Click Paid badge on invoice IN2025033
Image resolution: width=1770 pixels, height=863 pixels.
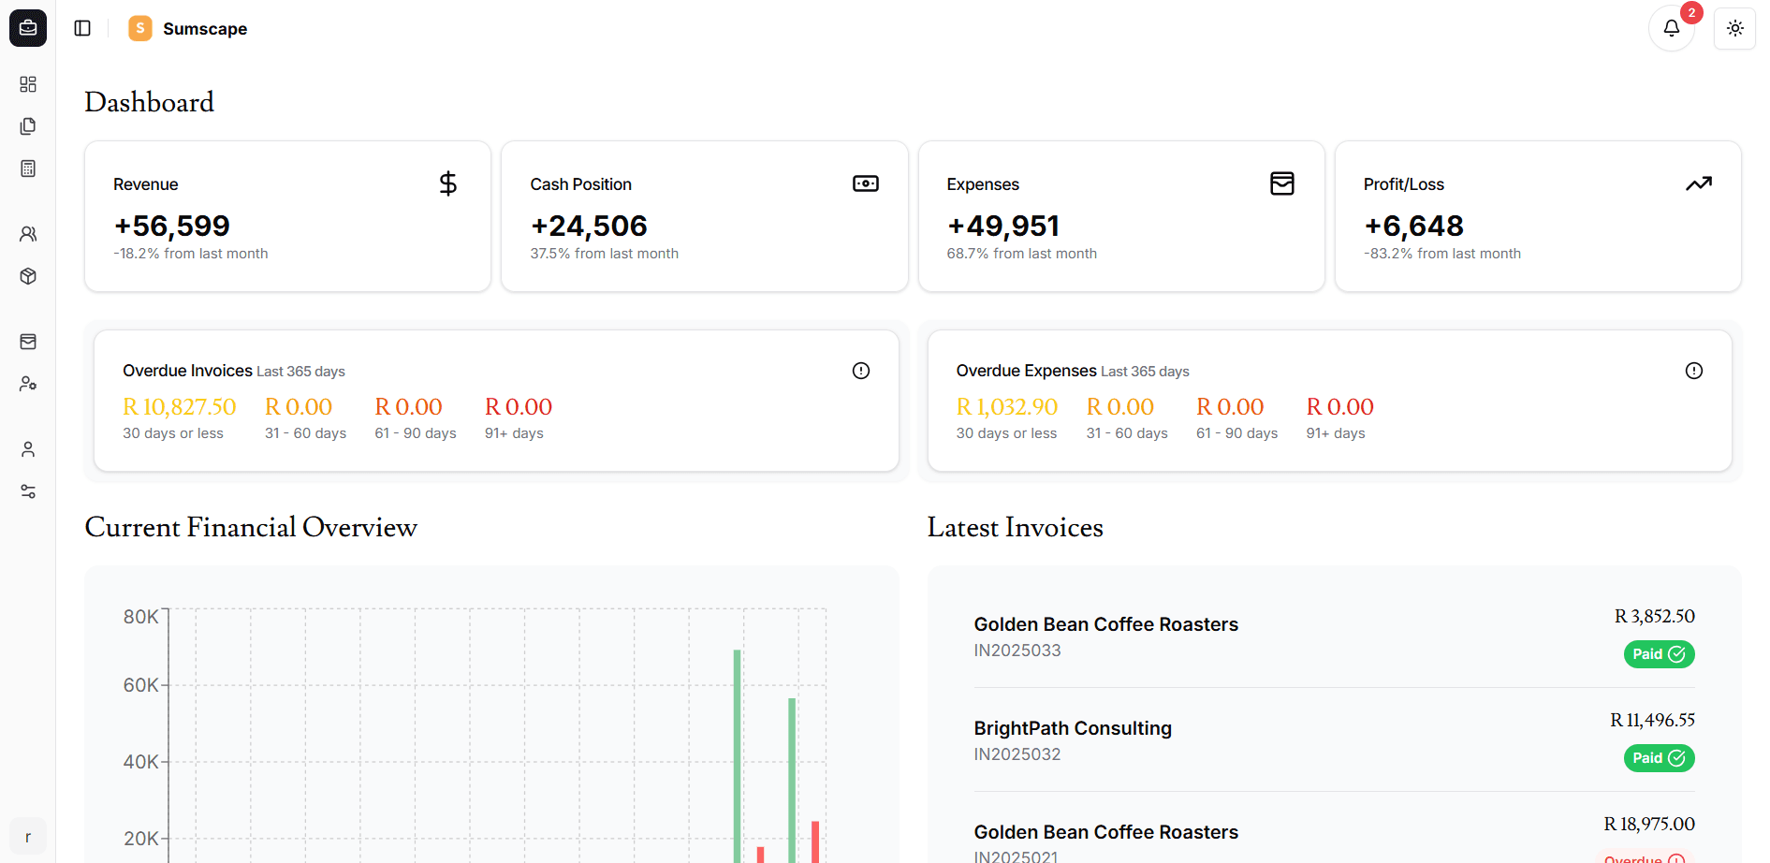(1659, 654)
